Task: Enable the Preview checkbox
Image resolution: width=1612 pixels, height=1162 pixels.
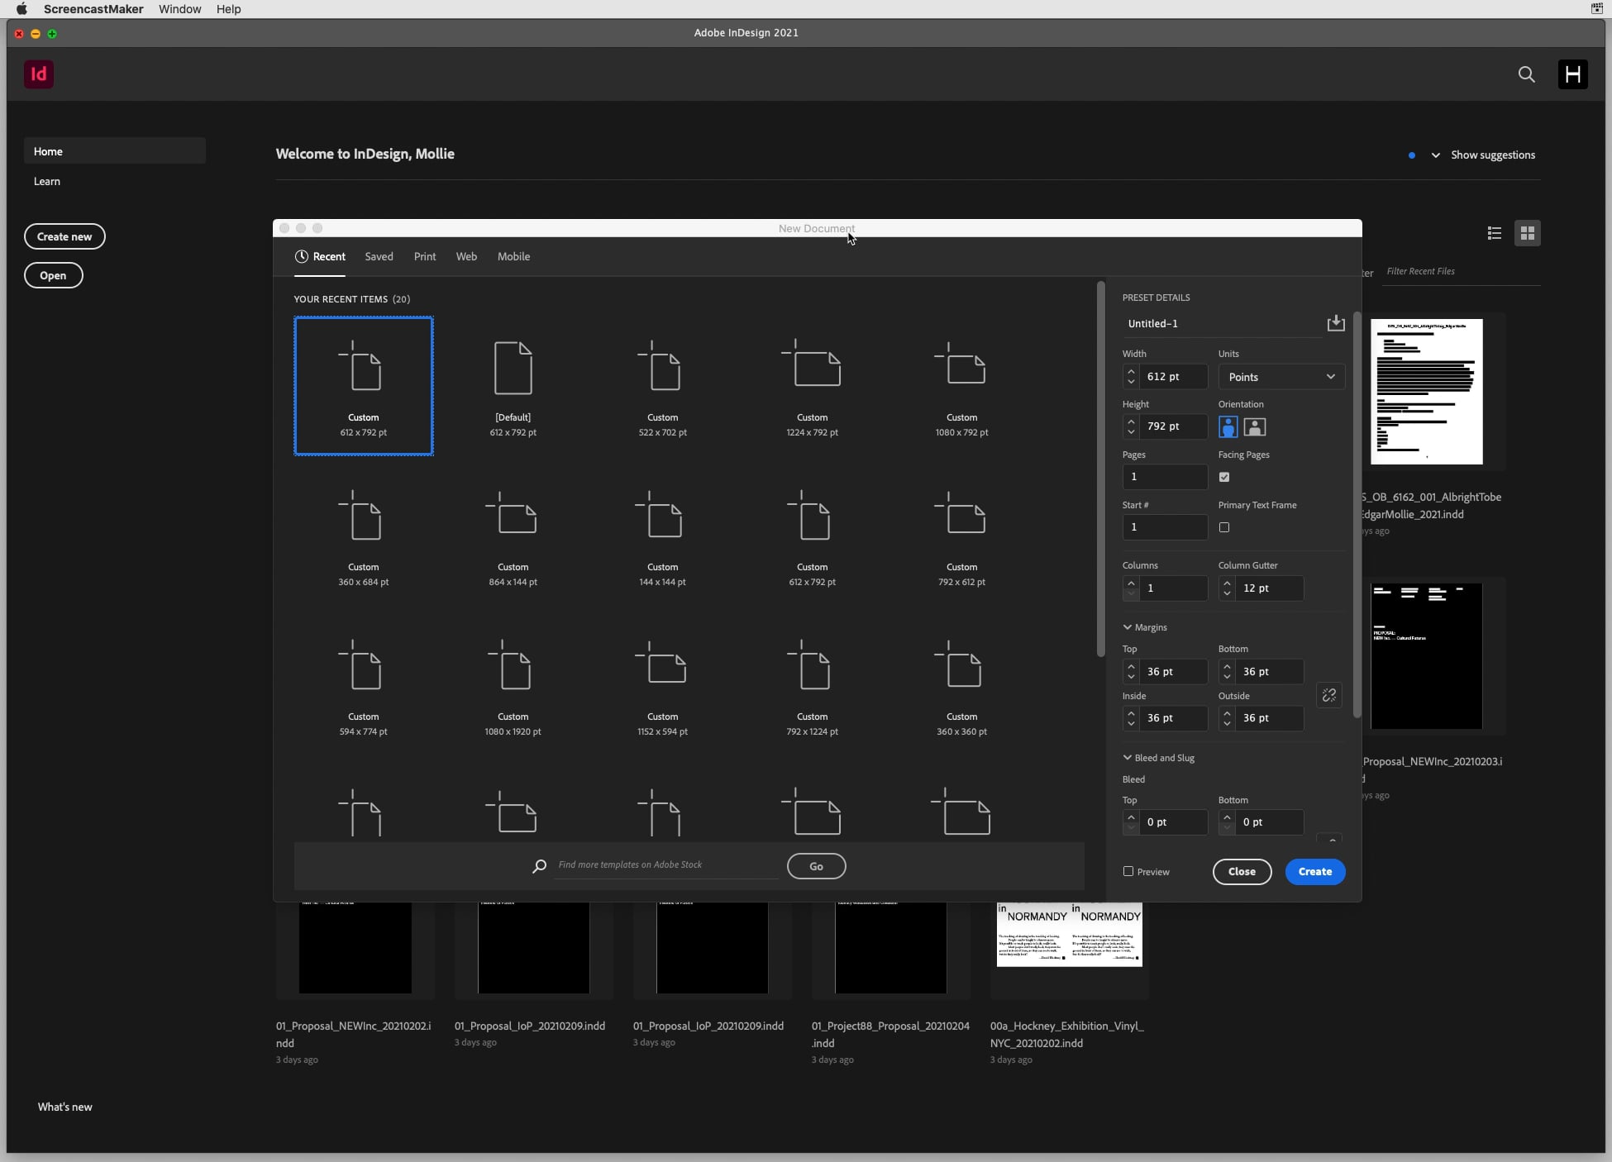Action: pos(1128,872)
